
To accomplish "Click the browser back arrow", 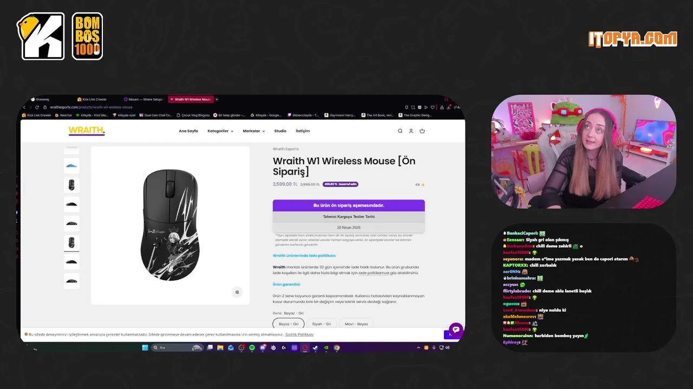I will [24, 107].
